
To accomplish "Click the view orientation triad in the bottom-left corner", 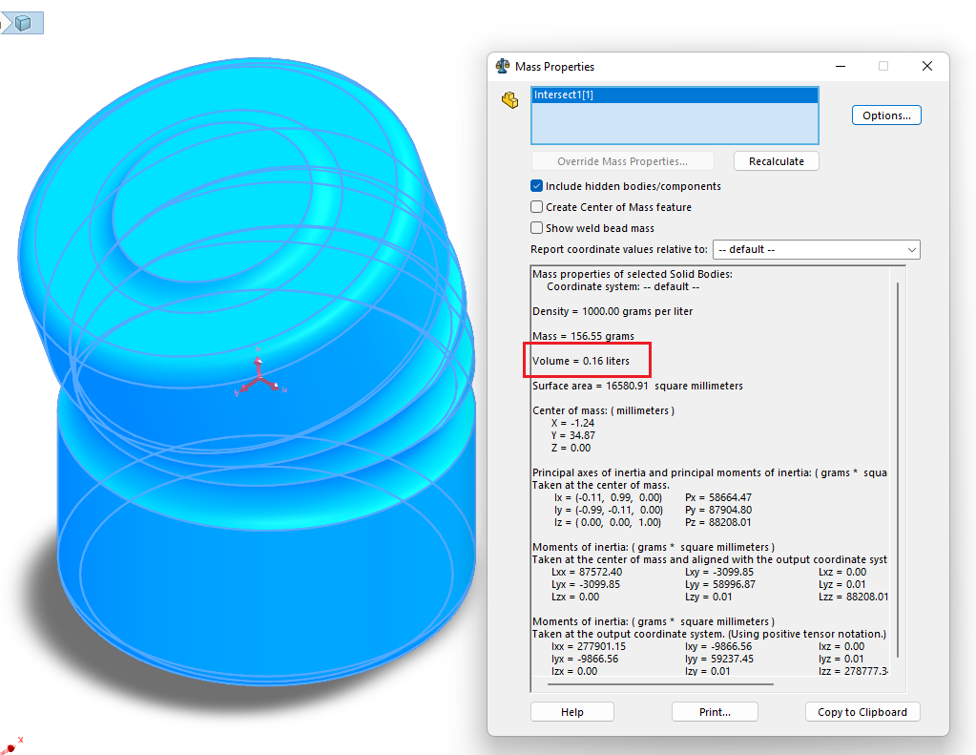I will pyautogui.click(x=11, y=745).
